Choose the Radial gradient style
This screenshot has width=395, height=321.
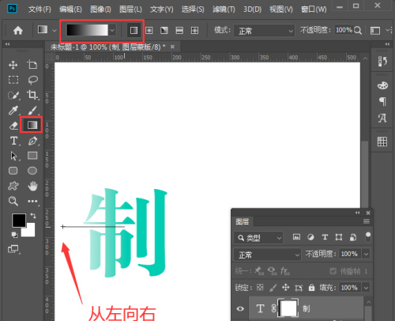[149, 31]
